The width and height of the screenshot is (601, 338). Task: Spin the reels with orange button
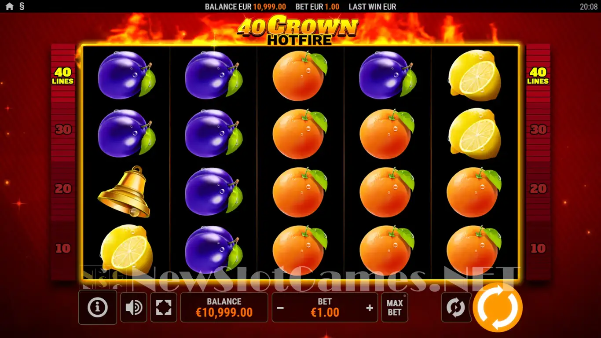tap(498, 307)
